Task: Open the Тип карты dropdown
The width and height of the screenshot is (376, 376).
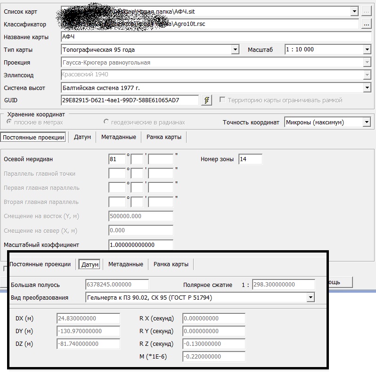Action: tap(235, 49)
